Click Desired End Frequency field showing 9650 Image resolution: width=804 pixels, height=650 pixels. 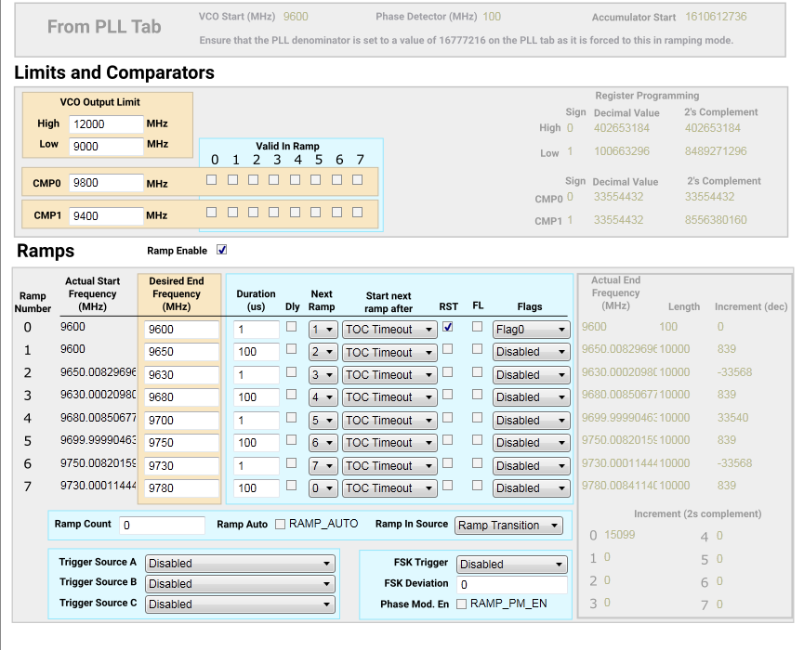181,352
